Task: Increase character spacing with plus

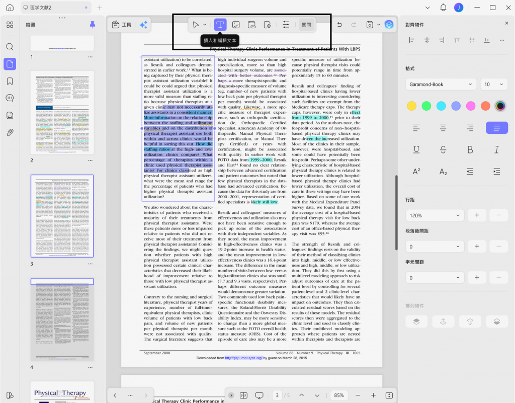Action: (x=477, y=278)
